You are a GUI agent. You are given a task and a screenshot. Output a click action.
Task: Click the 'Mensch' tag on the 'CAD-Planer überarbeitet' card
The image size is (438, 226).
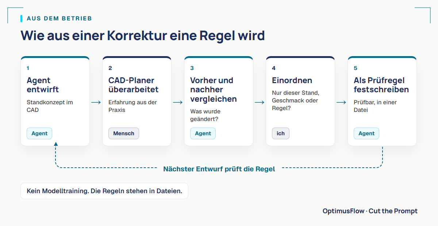pos(124,133)
